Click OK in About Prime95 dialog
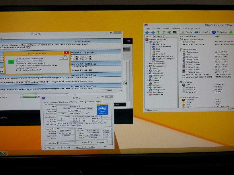Screen dimensions: 234x175 coord(63,58)
